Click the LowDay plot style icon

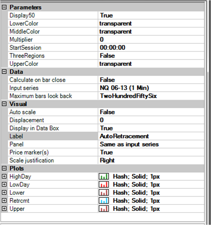[x=104, y=185]
